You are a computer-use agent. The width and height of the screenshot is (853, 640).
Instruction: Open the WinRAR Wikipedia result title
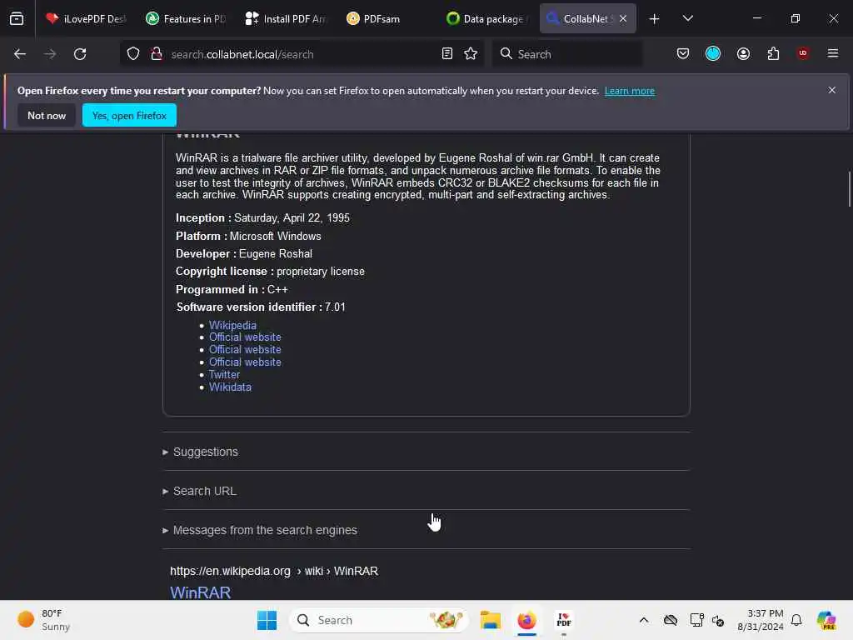pos(200,592)
